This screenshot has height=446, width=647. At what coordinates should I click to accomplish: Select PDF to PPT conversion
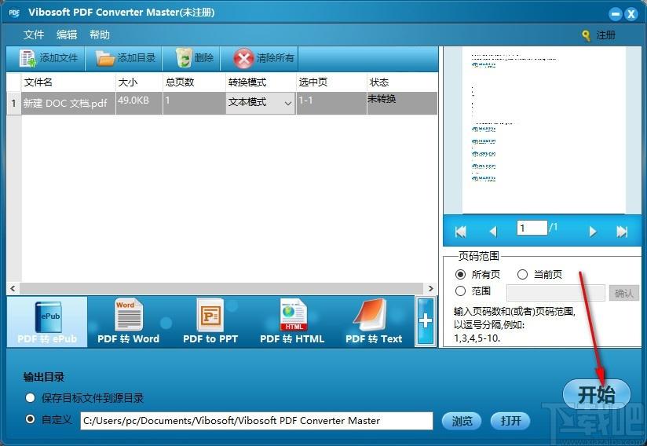tap(210, 322)
